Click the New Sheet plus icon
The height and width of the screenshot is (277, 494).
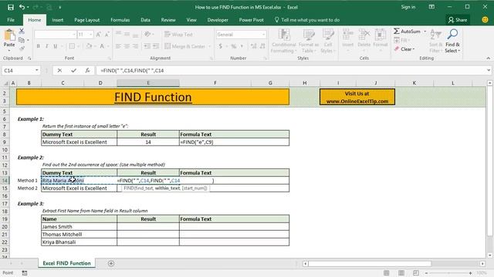111,263
